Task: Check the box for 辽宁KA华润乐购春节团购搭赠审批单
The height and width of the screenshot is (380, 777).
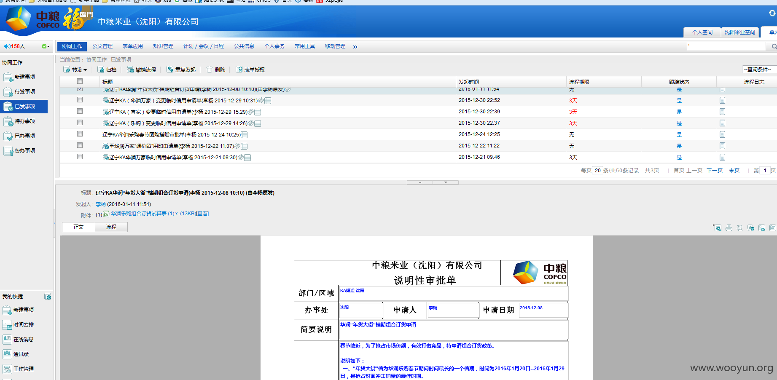Action: 80,134
